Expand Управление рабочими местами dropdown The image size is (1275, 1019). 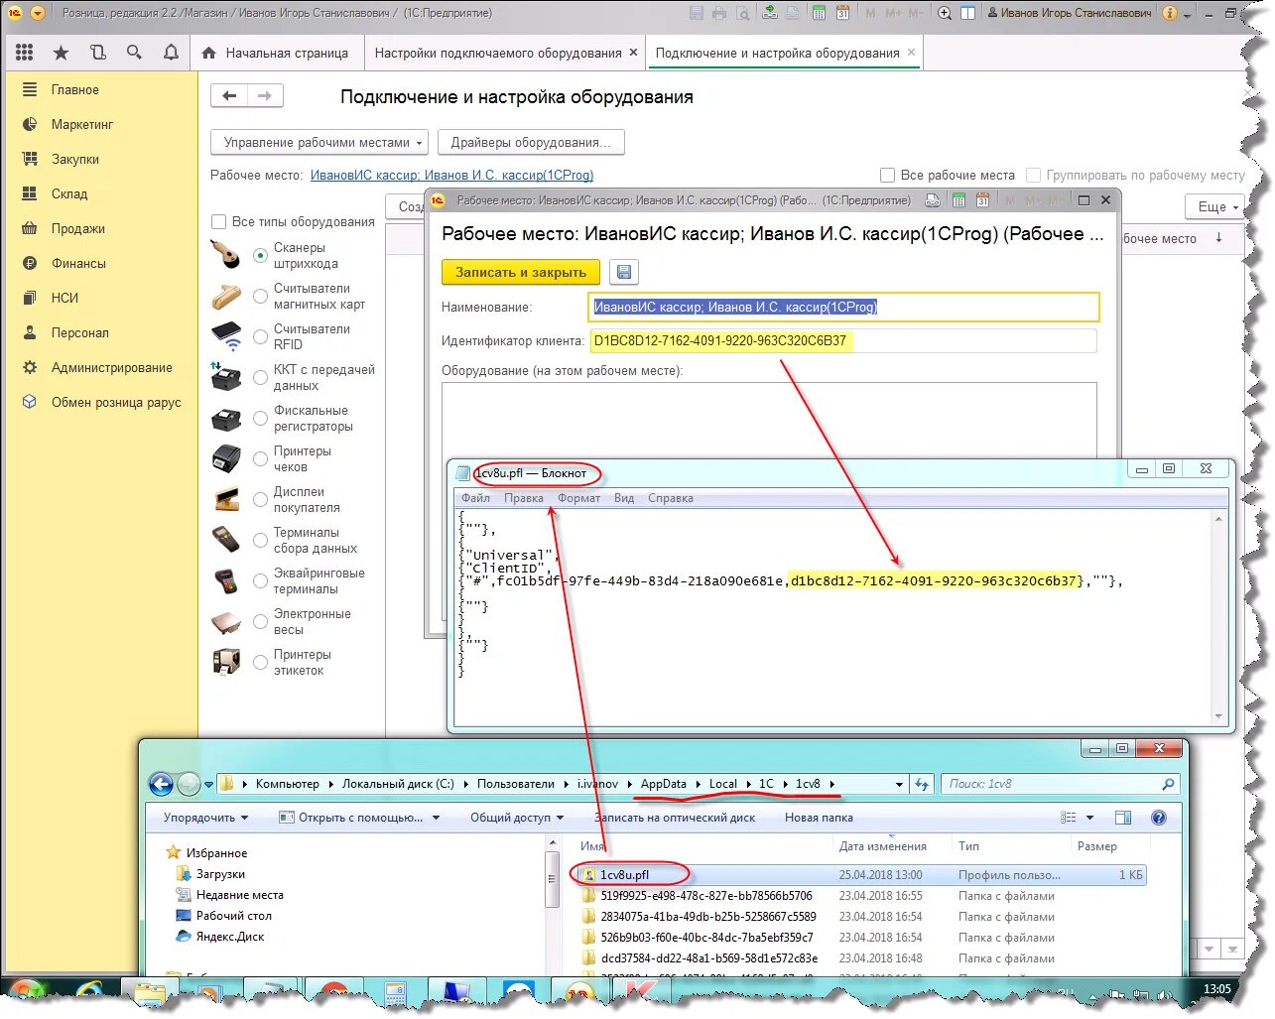coord(319,142)
